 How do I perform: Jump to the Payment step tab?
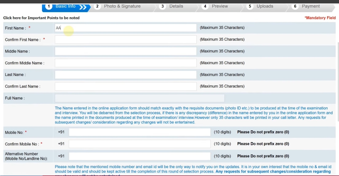[311, 7]
